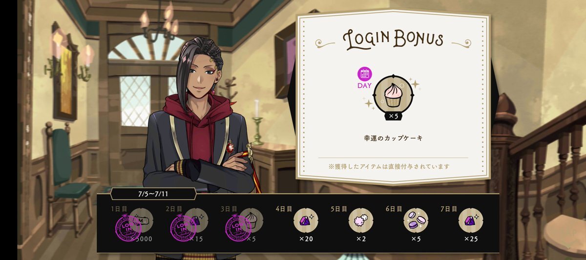Tap the large cupcake reward icon

(393, 94)
